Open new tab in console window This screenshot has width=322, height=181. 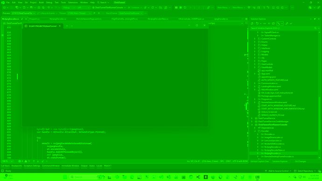point(67,26)
